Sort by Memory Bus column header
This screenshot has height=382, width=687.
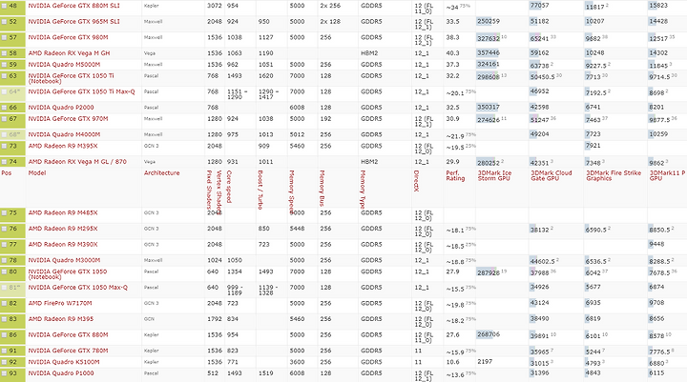point(322,189)
